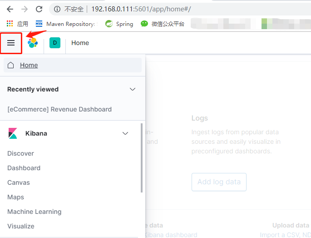This screenshot has width=311, height=238.
Task: Open Visualize in Kibana menu
Action: tap(21, 226)
